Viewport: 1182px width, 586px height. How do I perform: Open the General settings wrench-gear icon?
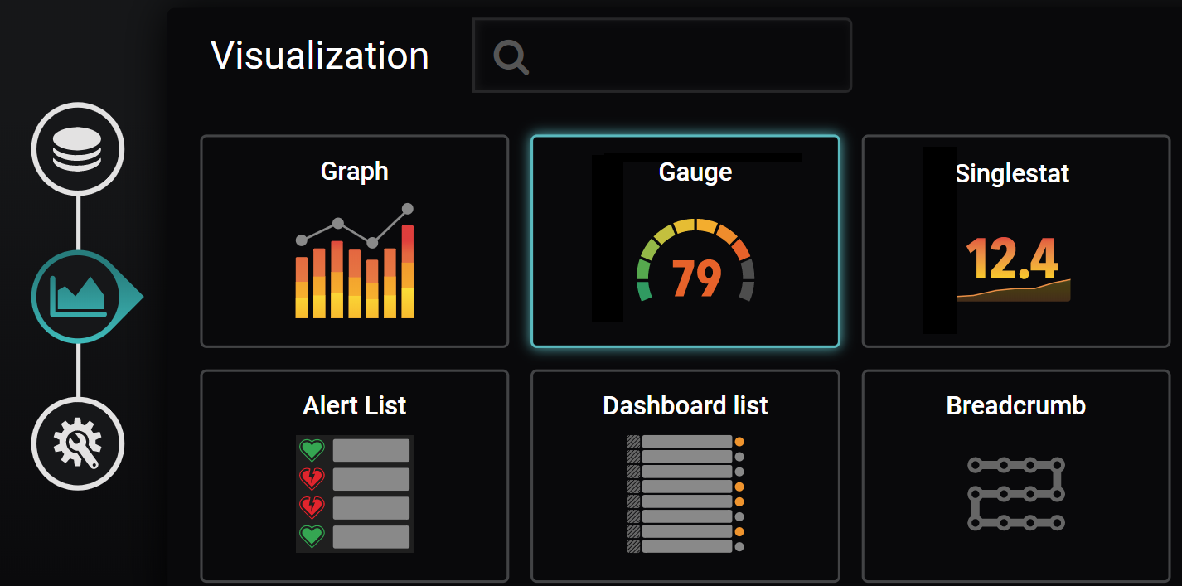78,443
